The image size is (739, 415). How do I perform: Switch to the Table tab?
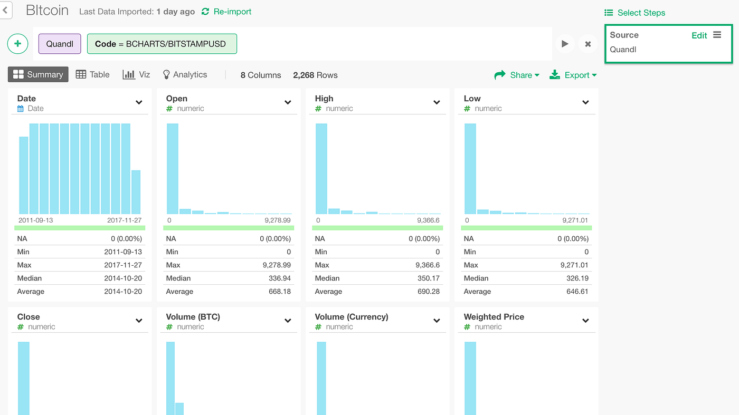[x=92, y=74]
